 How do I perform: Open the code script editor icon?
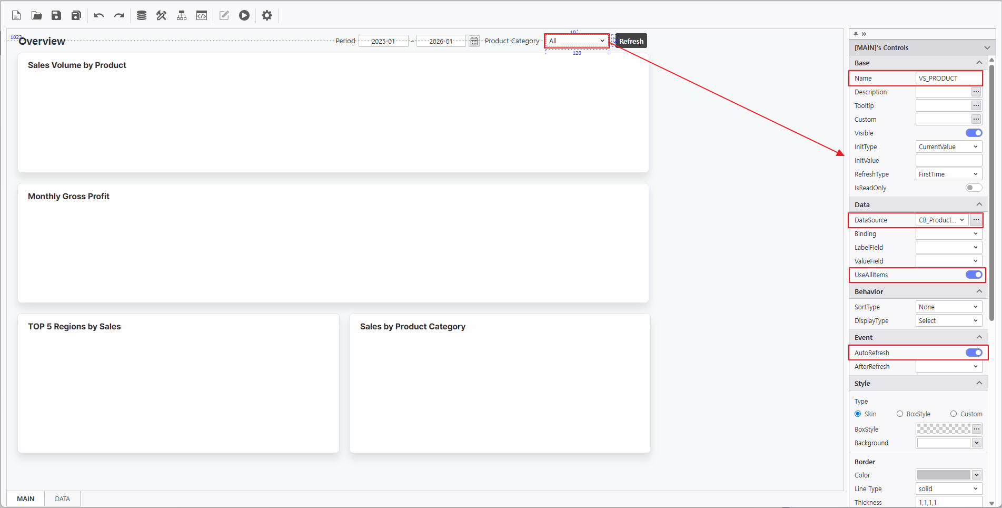(x=202, y=16)
